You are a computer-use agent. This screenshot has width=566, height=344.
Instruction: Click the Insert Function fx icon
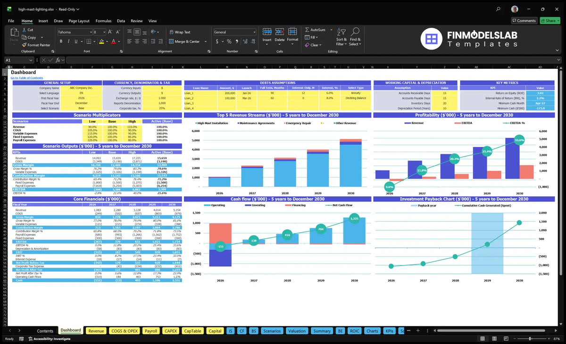[x=58, y=60]
